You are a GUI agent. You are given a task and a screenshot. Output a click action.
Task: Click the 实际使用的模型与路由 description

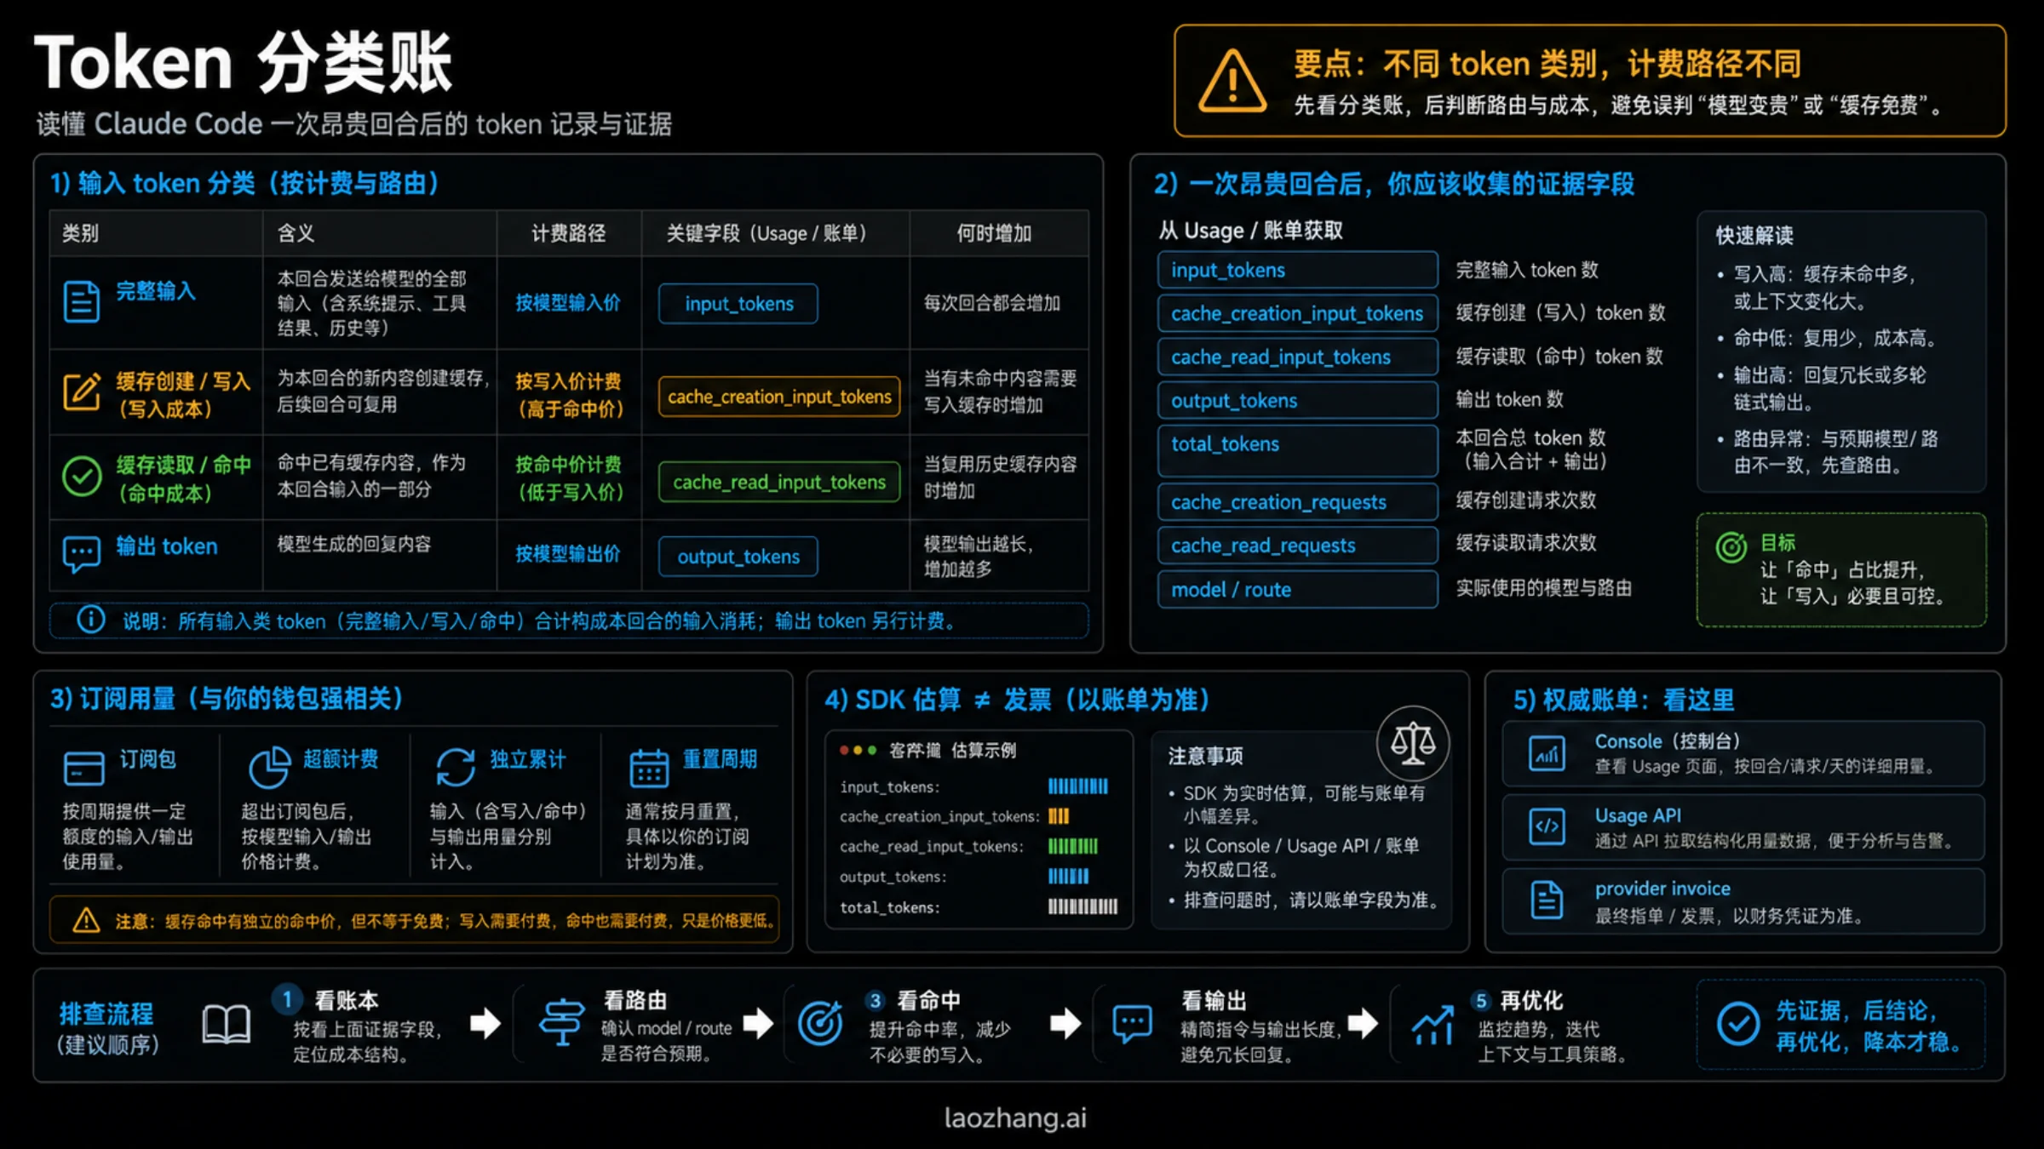click(x=1544, y=588)
